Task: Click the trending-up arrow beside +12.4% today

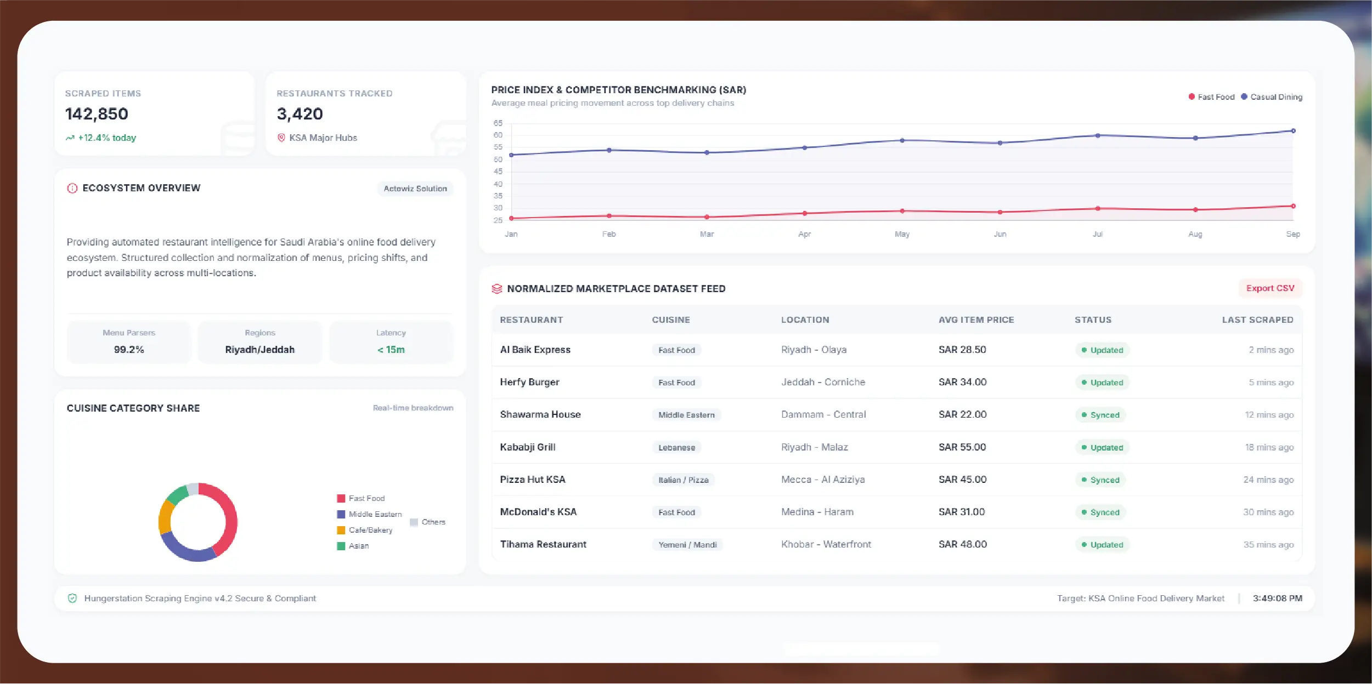Action: point(70,138)
